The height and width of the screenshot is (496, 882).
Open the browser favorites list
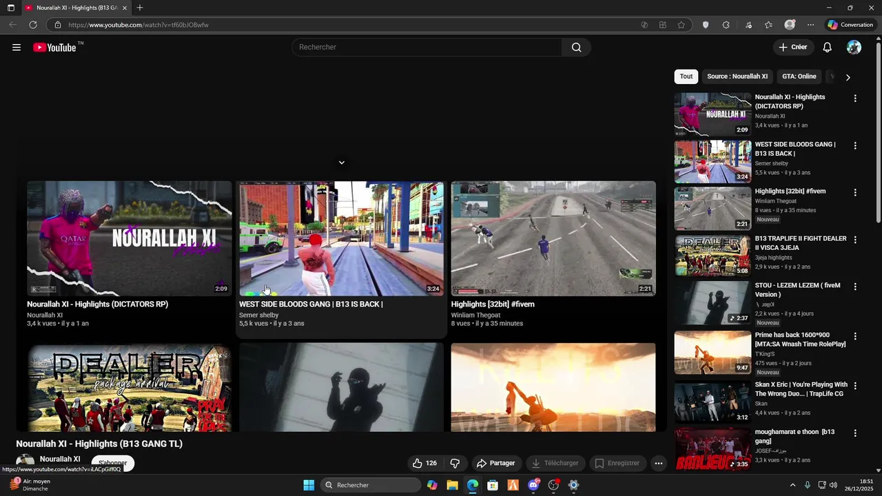[x=768, y=25]
